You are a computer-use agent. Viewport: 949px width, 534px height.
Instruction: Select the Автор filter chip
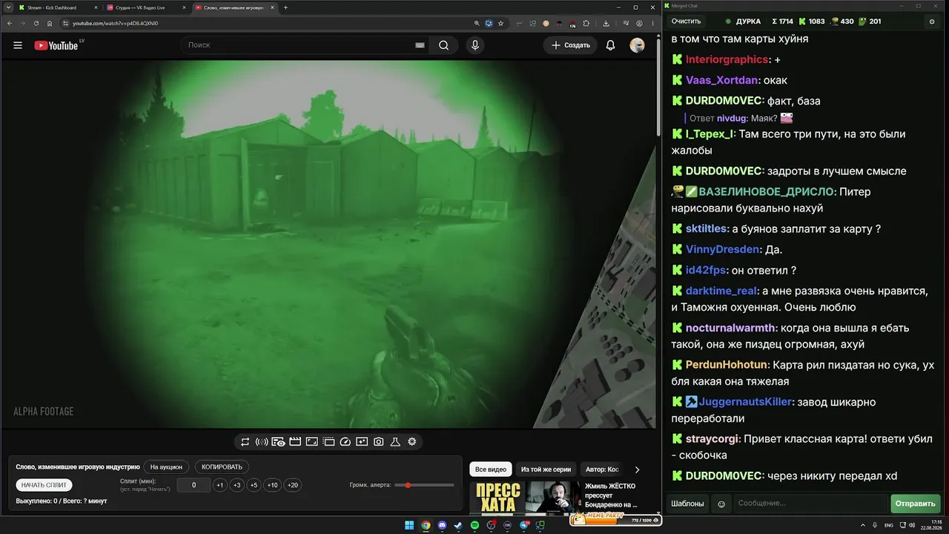pos(602,469)
